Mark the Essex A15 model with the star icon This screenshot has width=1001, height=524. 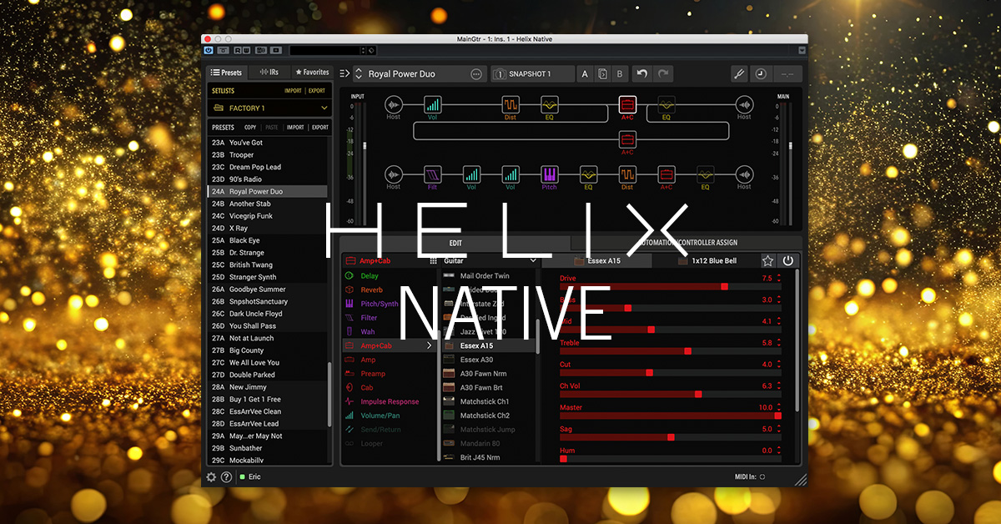click(x=767, y=261)
